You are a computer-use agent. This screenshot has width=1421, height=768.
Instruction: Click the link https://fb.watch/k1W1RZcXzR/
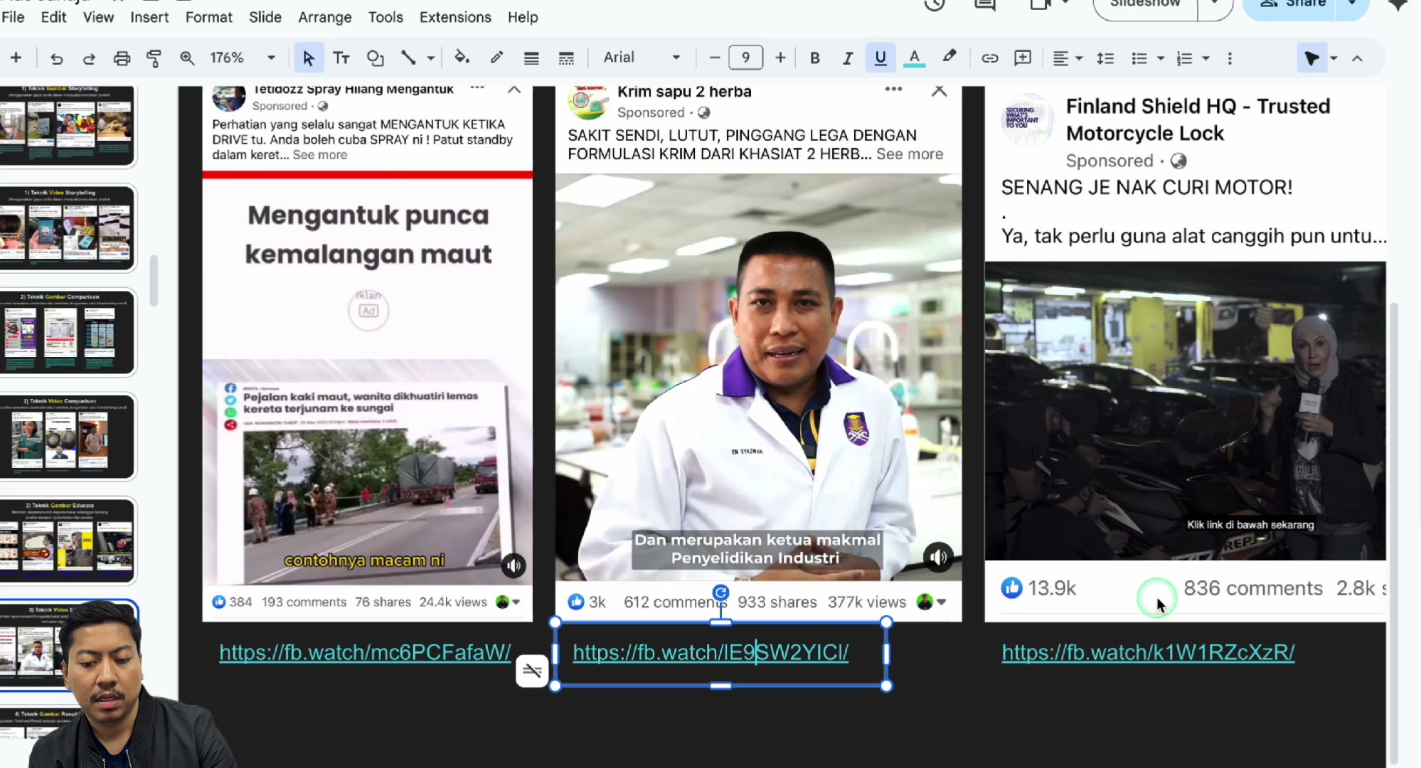(1148, 652)
